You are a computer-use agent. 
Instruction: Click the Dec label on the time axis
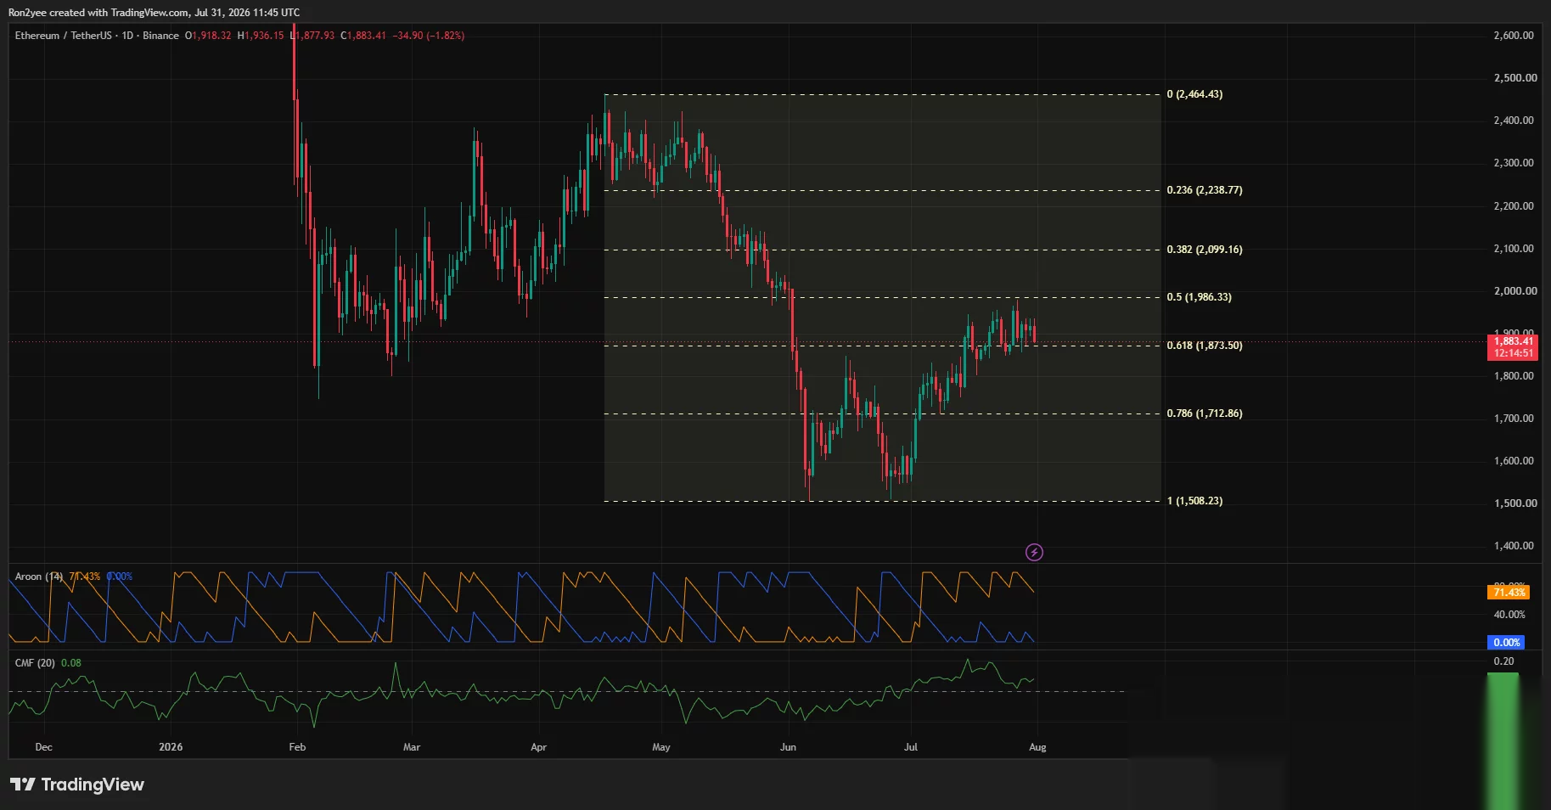[43, 747]
